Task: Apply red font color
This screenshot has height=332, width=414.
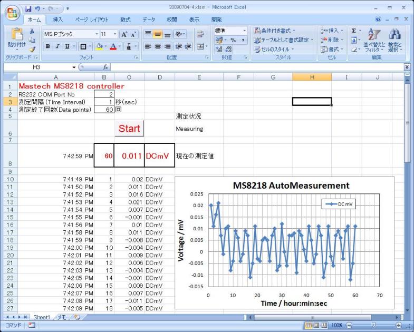Action: (113, 46)
